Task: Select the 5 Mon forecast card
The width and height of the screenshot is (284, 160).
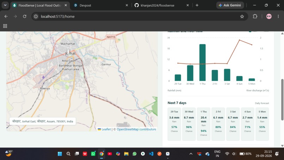Action: click(x=262, y=124)
